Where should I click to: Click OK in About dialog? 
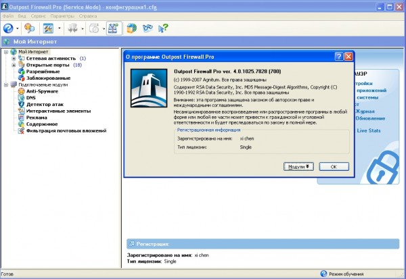tap(334, 167)
